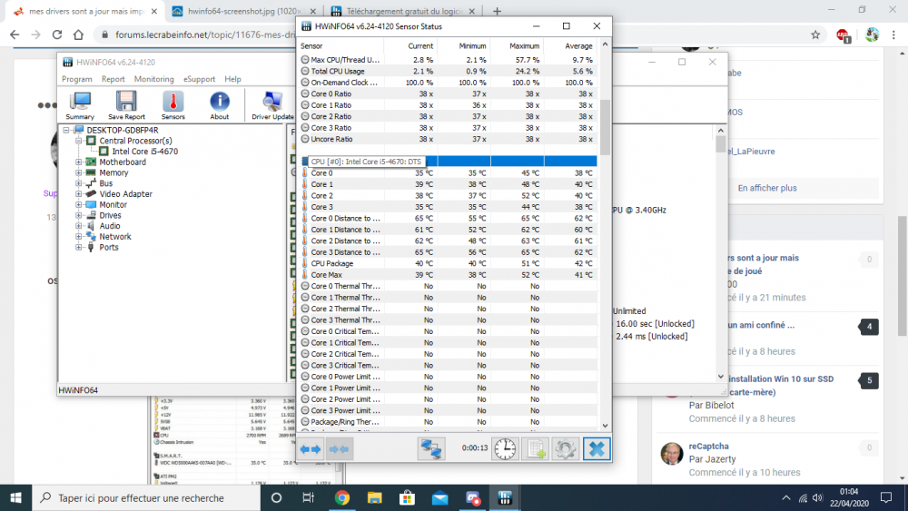Expand the Motherboard tree node
908x511 pixels.
pyautogui.click(x=79, y=162)
